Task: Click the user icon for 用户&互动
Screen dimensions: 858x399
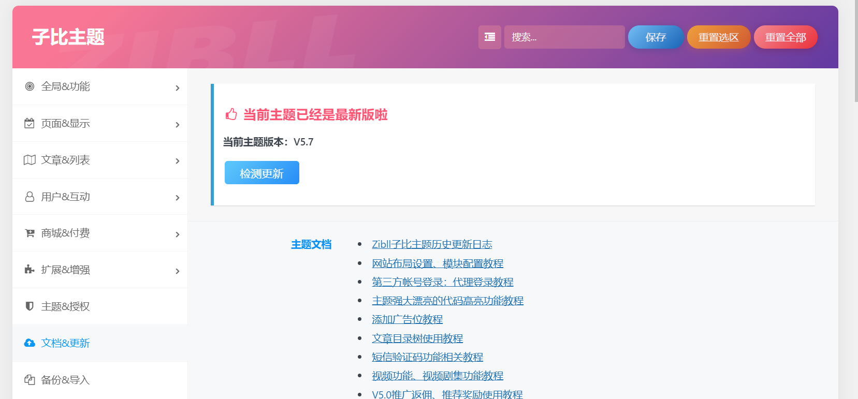Action: tap(30, 197)
